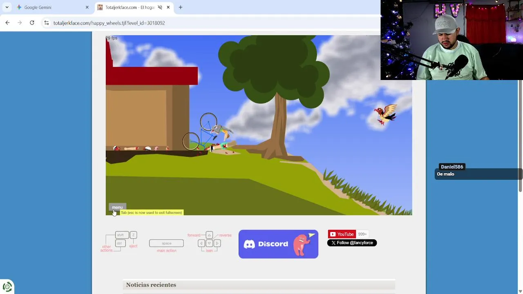Click the muted-audio icon on Totaljerkface tab
523x294 pixels.
tap(160, 7)
